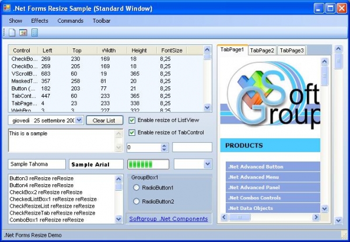
Task: Open the Softgroup .Net Components link
Action: [x=168, y=219]
